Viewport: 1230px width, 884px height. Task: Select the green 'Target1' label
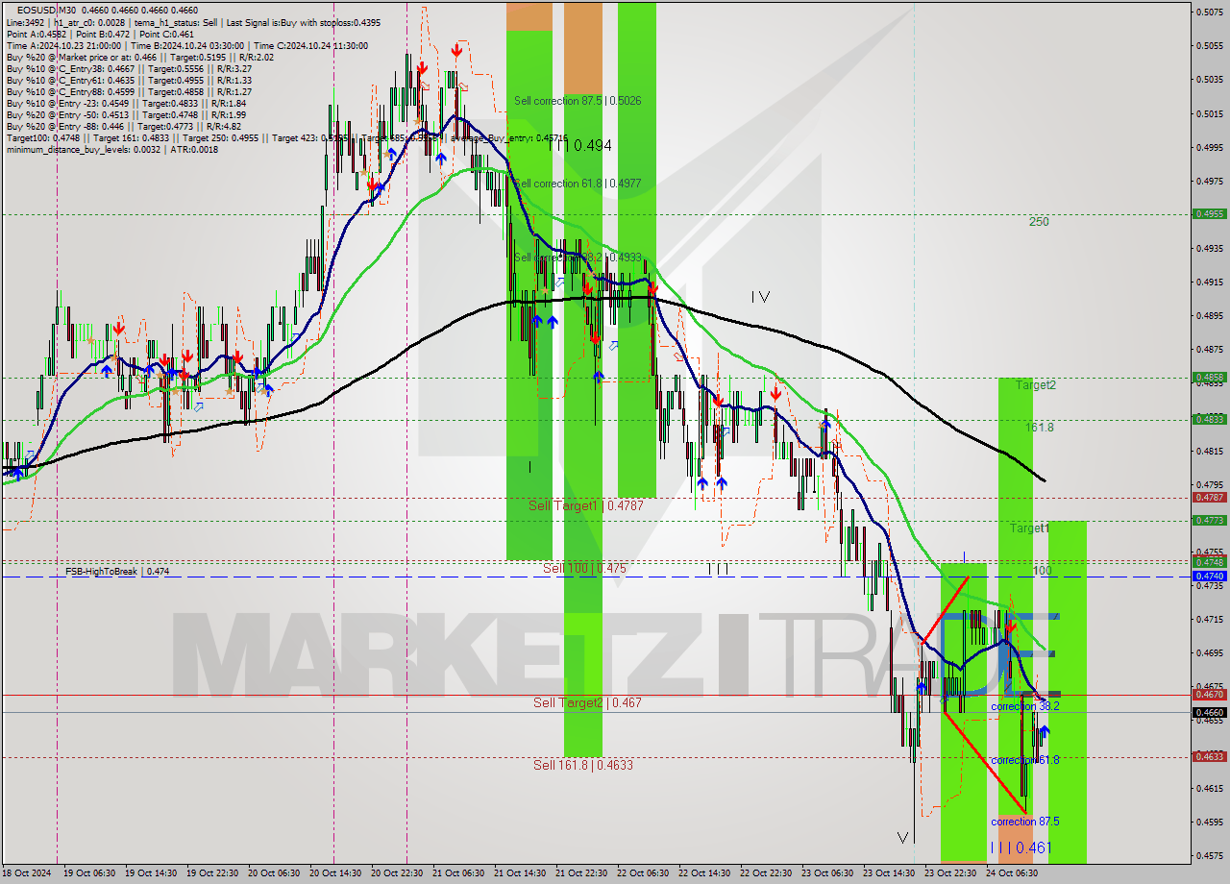(x=1029, y=528)
